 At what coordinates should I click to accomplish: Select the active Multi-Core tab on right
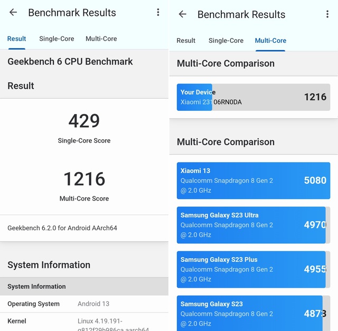pyautogui.click(x=270, y=41)
